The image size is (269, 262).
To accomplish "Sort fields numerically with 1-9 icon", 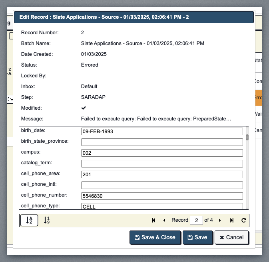I will pyautogui.click(x=46, y=220).
